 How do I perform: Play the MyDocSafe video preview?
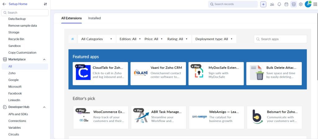[x=196, y=66]
